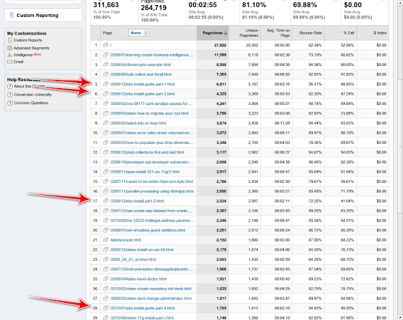Open external icon for ebs-install-part-3 row
This screenshot has width=403, height=320.
tap(105, 201)
